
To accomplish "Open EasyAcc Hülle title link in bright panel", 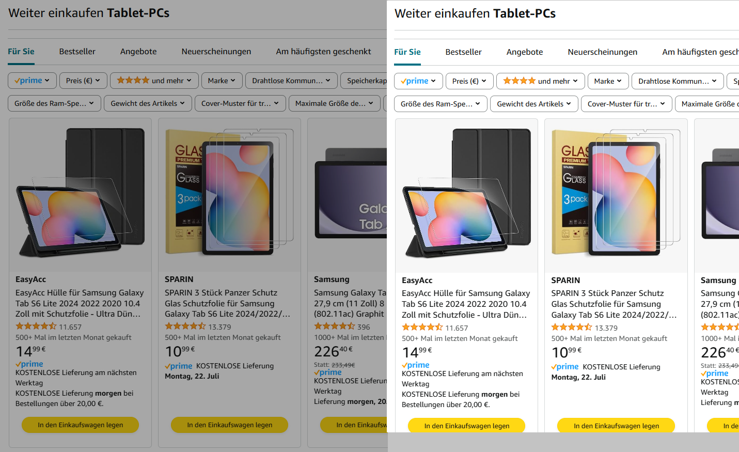I will (466, 304).
